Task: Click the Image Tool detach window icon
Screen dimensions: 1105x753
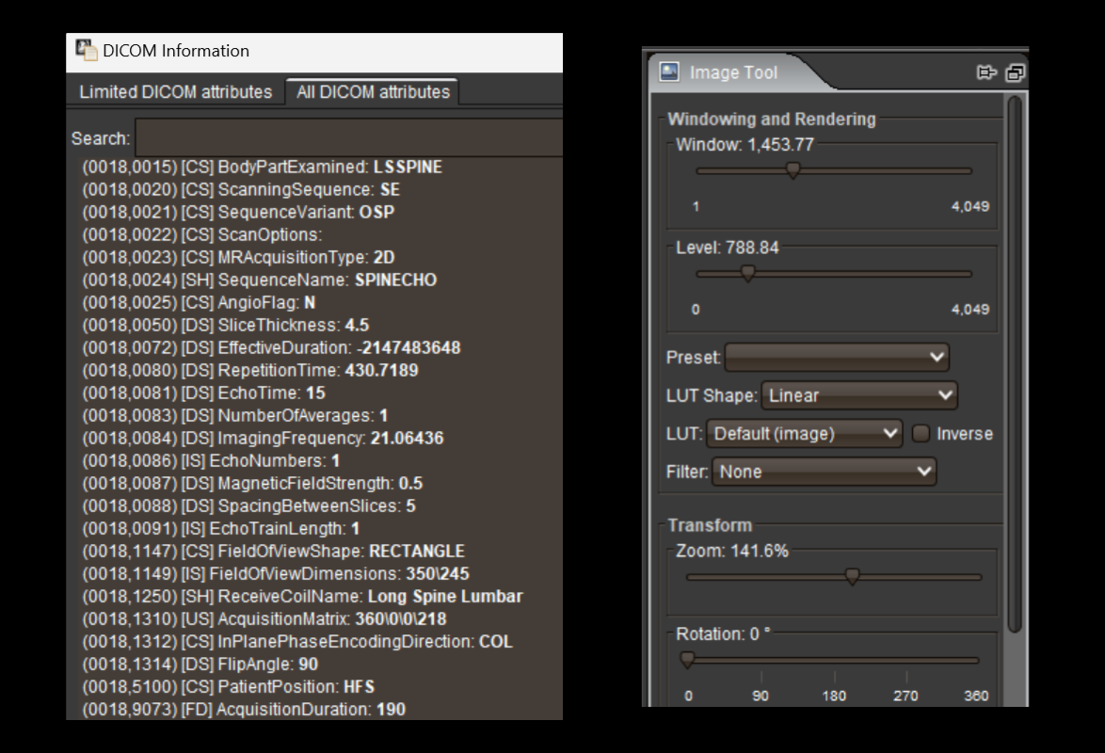Action: 1015,72
